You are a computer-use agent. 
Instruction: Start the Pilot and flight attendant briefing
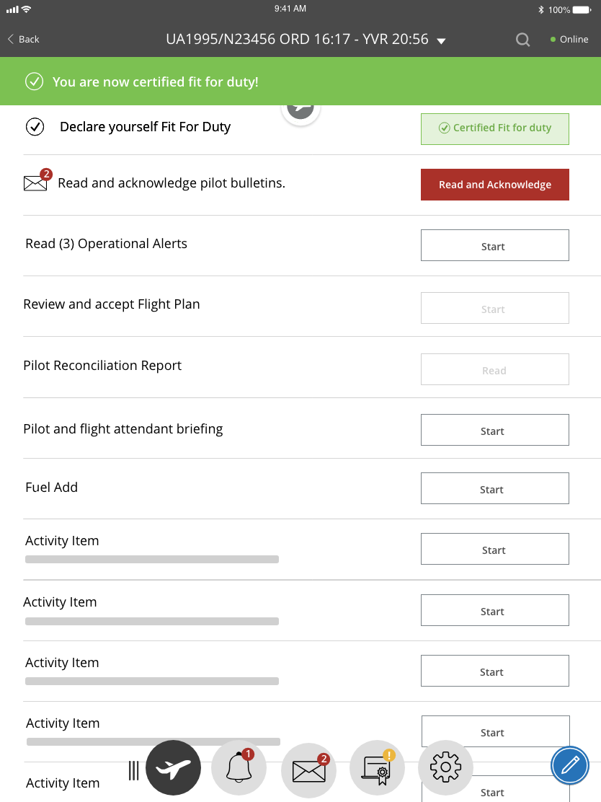point(494,431)
